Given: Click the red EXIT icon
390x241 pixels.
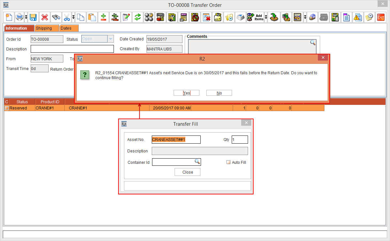Looking at the screenshot, I should click(x=381, y=17).
